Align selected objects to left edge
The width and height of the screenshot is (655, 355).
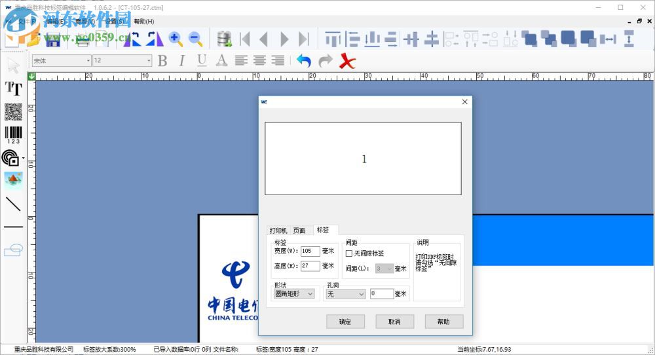click(353, 39)
